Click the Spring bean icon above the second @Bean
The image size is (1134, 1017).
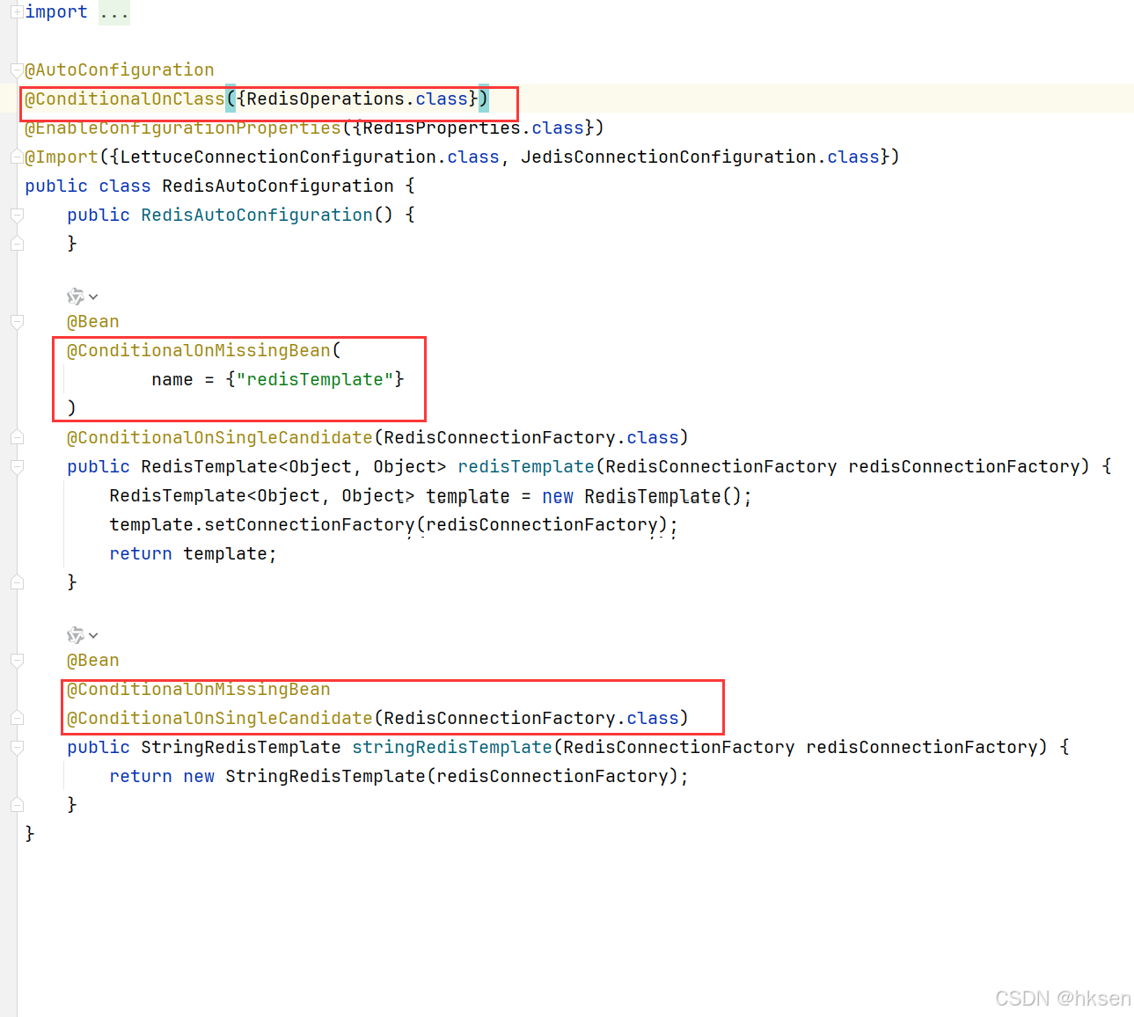pyautogui.click(x=74, y=634)
